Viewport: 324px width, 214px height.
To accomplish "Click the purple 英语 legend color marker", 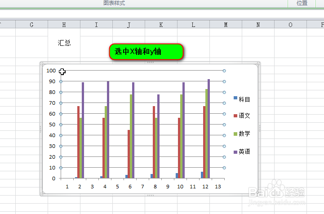I will tap(235, 152).
